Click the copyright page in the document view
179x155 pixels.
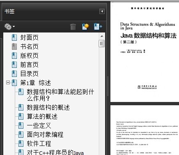pyautogui.click(x=145, y=130)
